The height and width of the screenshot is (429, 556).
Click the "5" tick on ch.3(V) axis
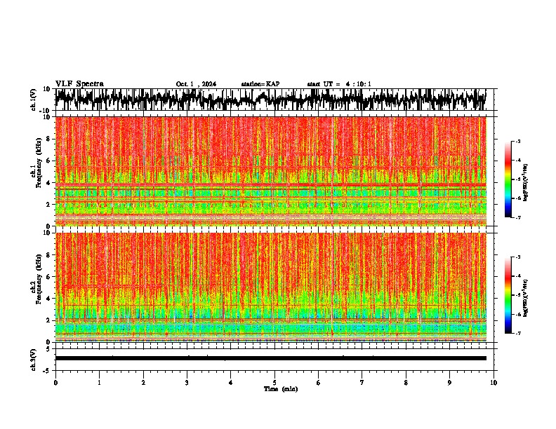48,349
